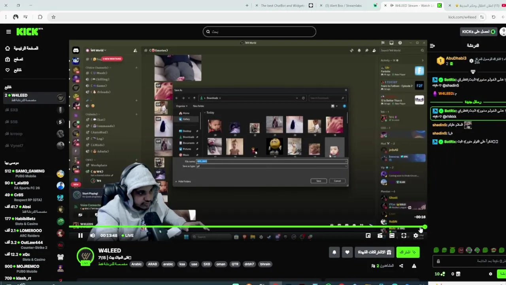Open offline channel SXB in sidebar

34,110
